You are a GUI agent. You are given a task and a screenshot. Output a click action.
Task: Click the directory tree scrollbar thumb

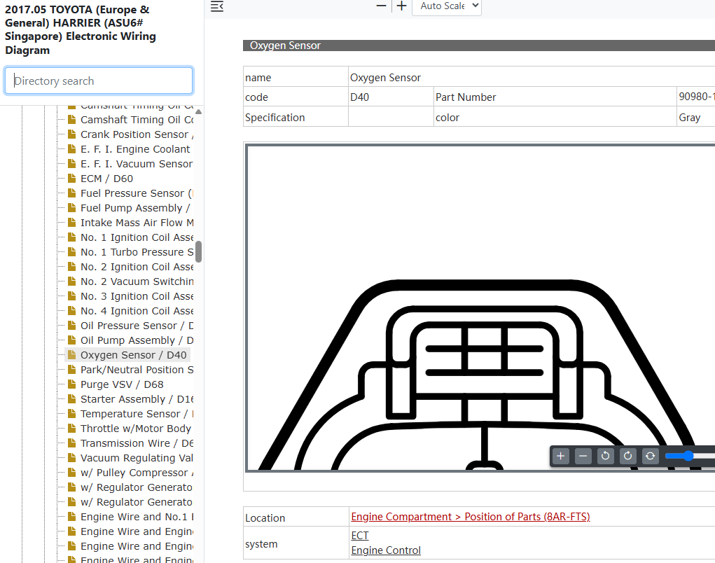[198, 251]
